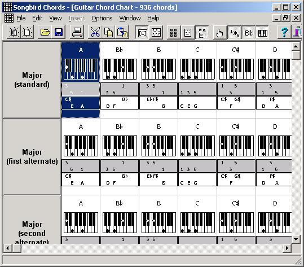The image size is (304, 267).
Task: Select the grid layout view icon
Action: 174,33
